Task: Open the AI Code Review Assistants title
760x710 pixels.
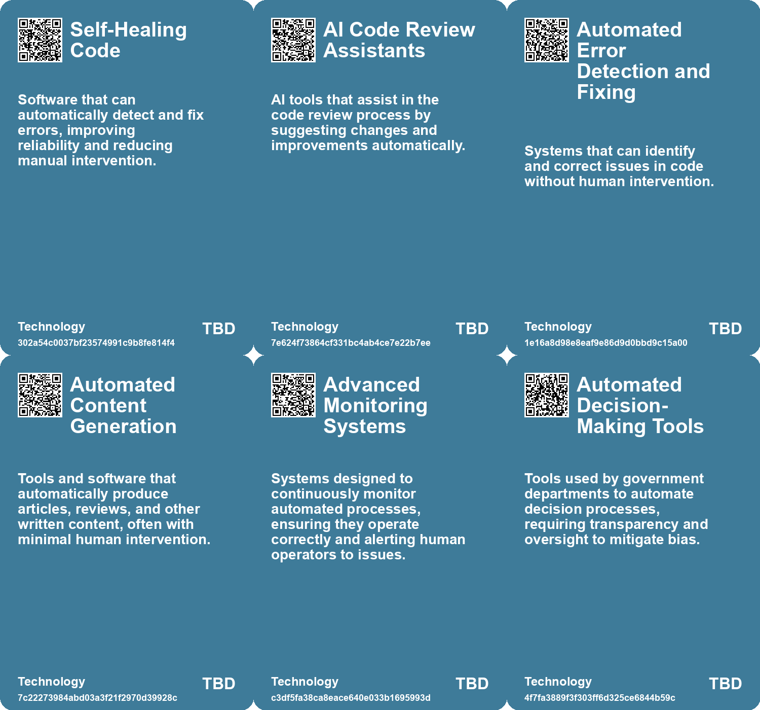Action: click(399, 40)
